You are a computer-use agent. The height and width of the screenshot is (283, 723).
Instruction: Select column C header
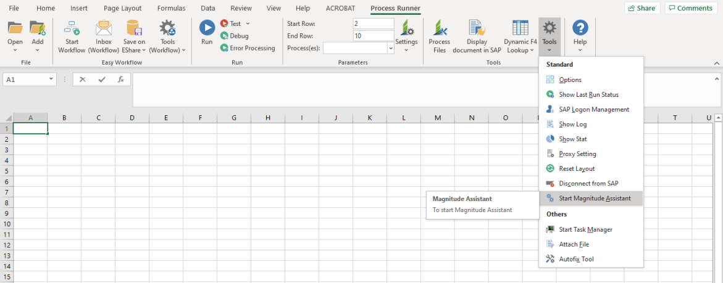click(98, 118)
